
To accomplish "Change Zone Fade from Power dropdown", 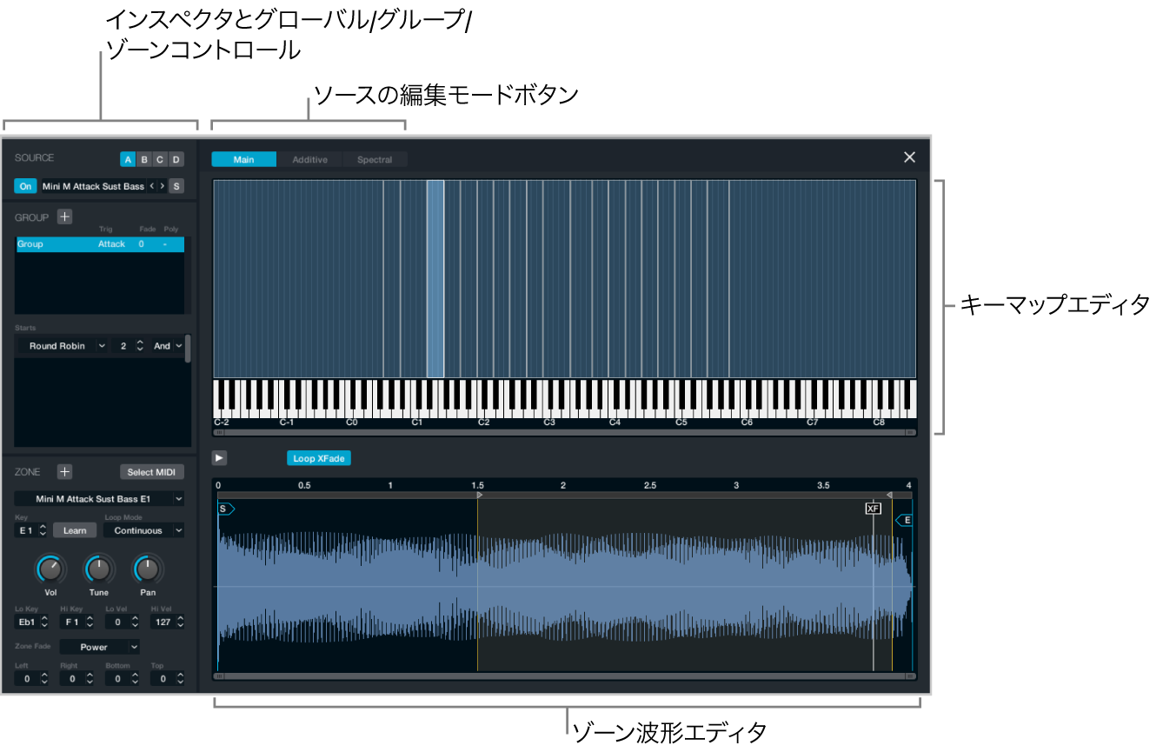I will (98, 647).
